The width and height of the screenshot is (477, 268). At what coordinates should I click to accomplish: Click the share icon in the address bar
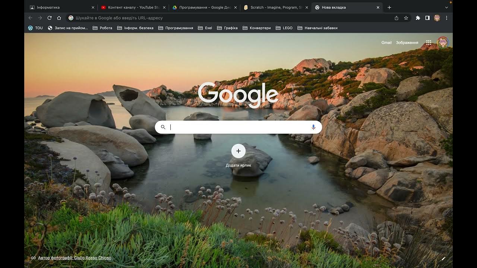tap(397, 18)
